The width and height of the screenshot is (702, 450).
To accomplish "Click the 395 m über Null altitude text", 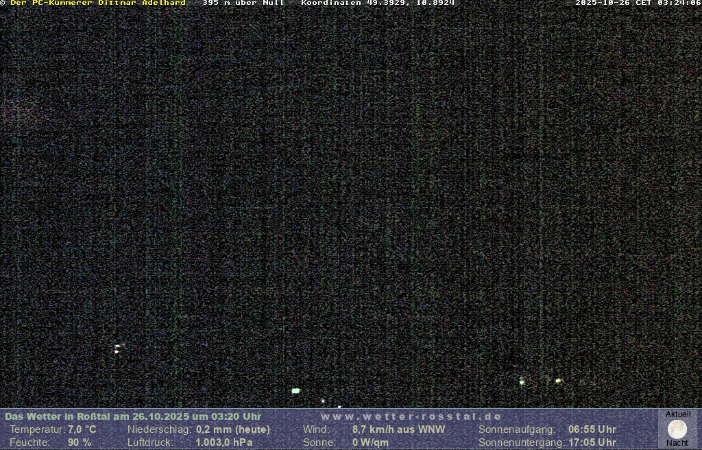I will pyautogui.click(x=243, y=3).
